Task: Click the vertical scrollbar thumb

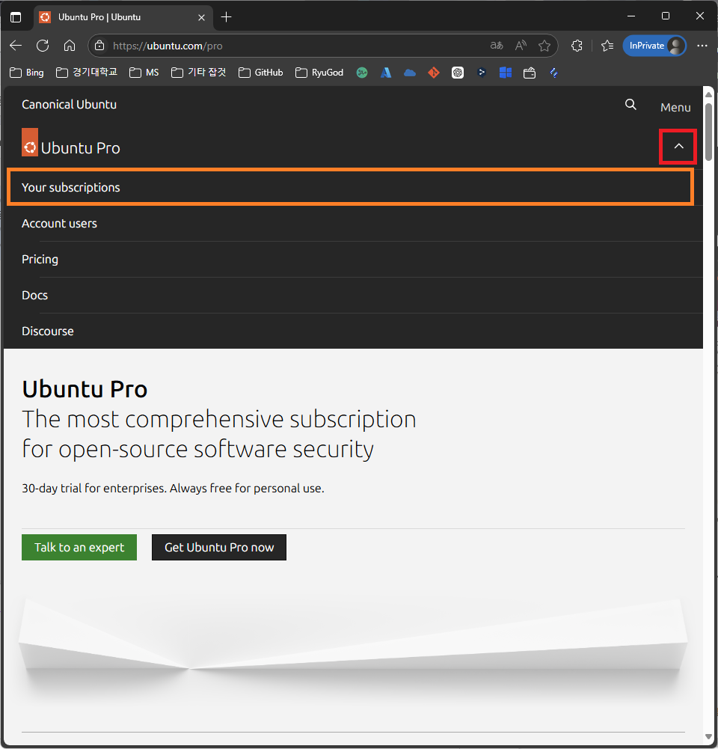Action: 708,132
